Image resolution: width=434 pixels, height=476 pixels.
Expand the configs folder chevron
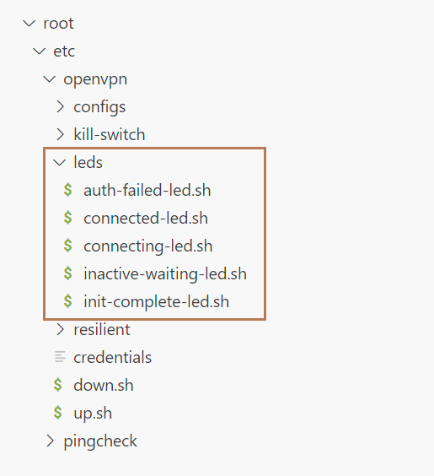pyautogui.click(x=61, y=106)
